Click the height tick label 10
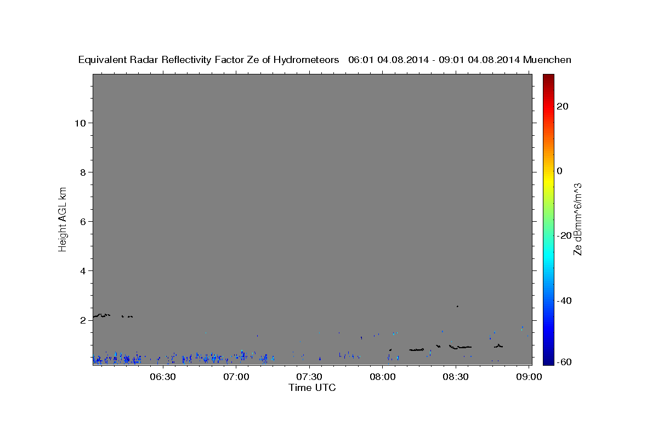 81,123
